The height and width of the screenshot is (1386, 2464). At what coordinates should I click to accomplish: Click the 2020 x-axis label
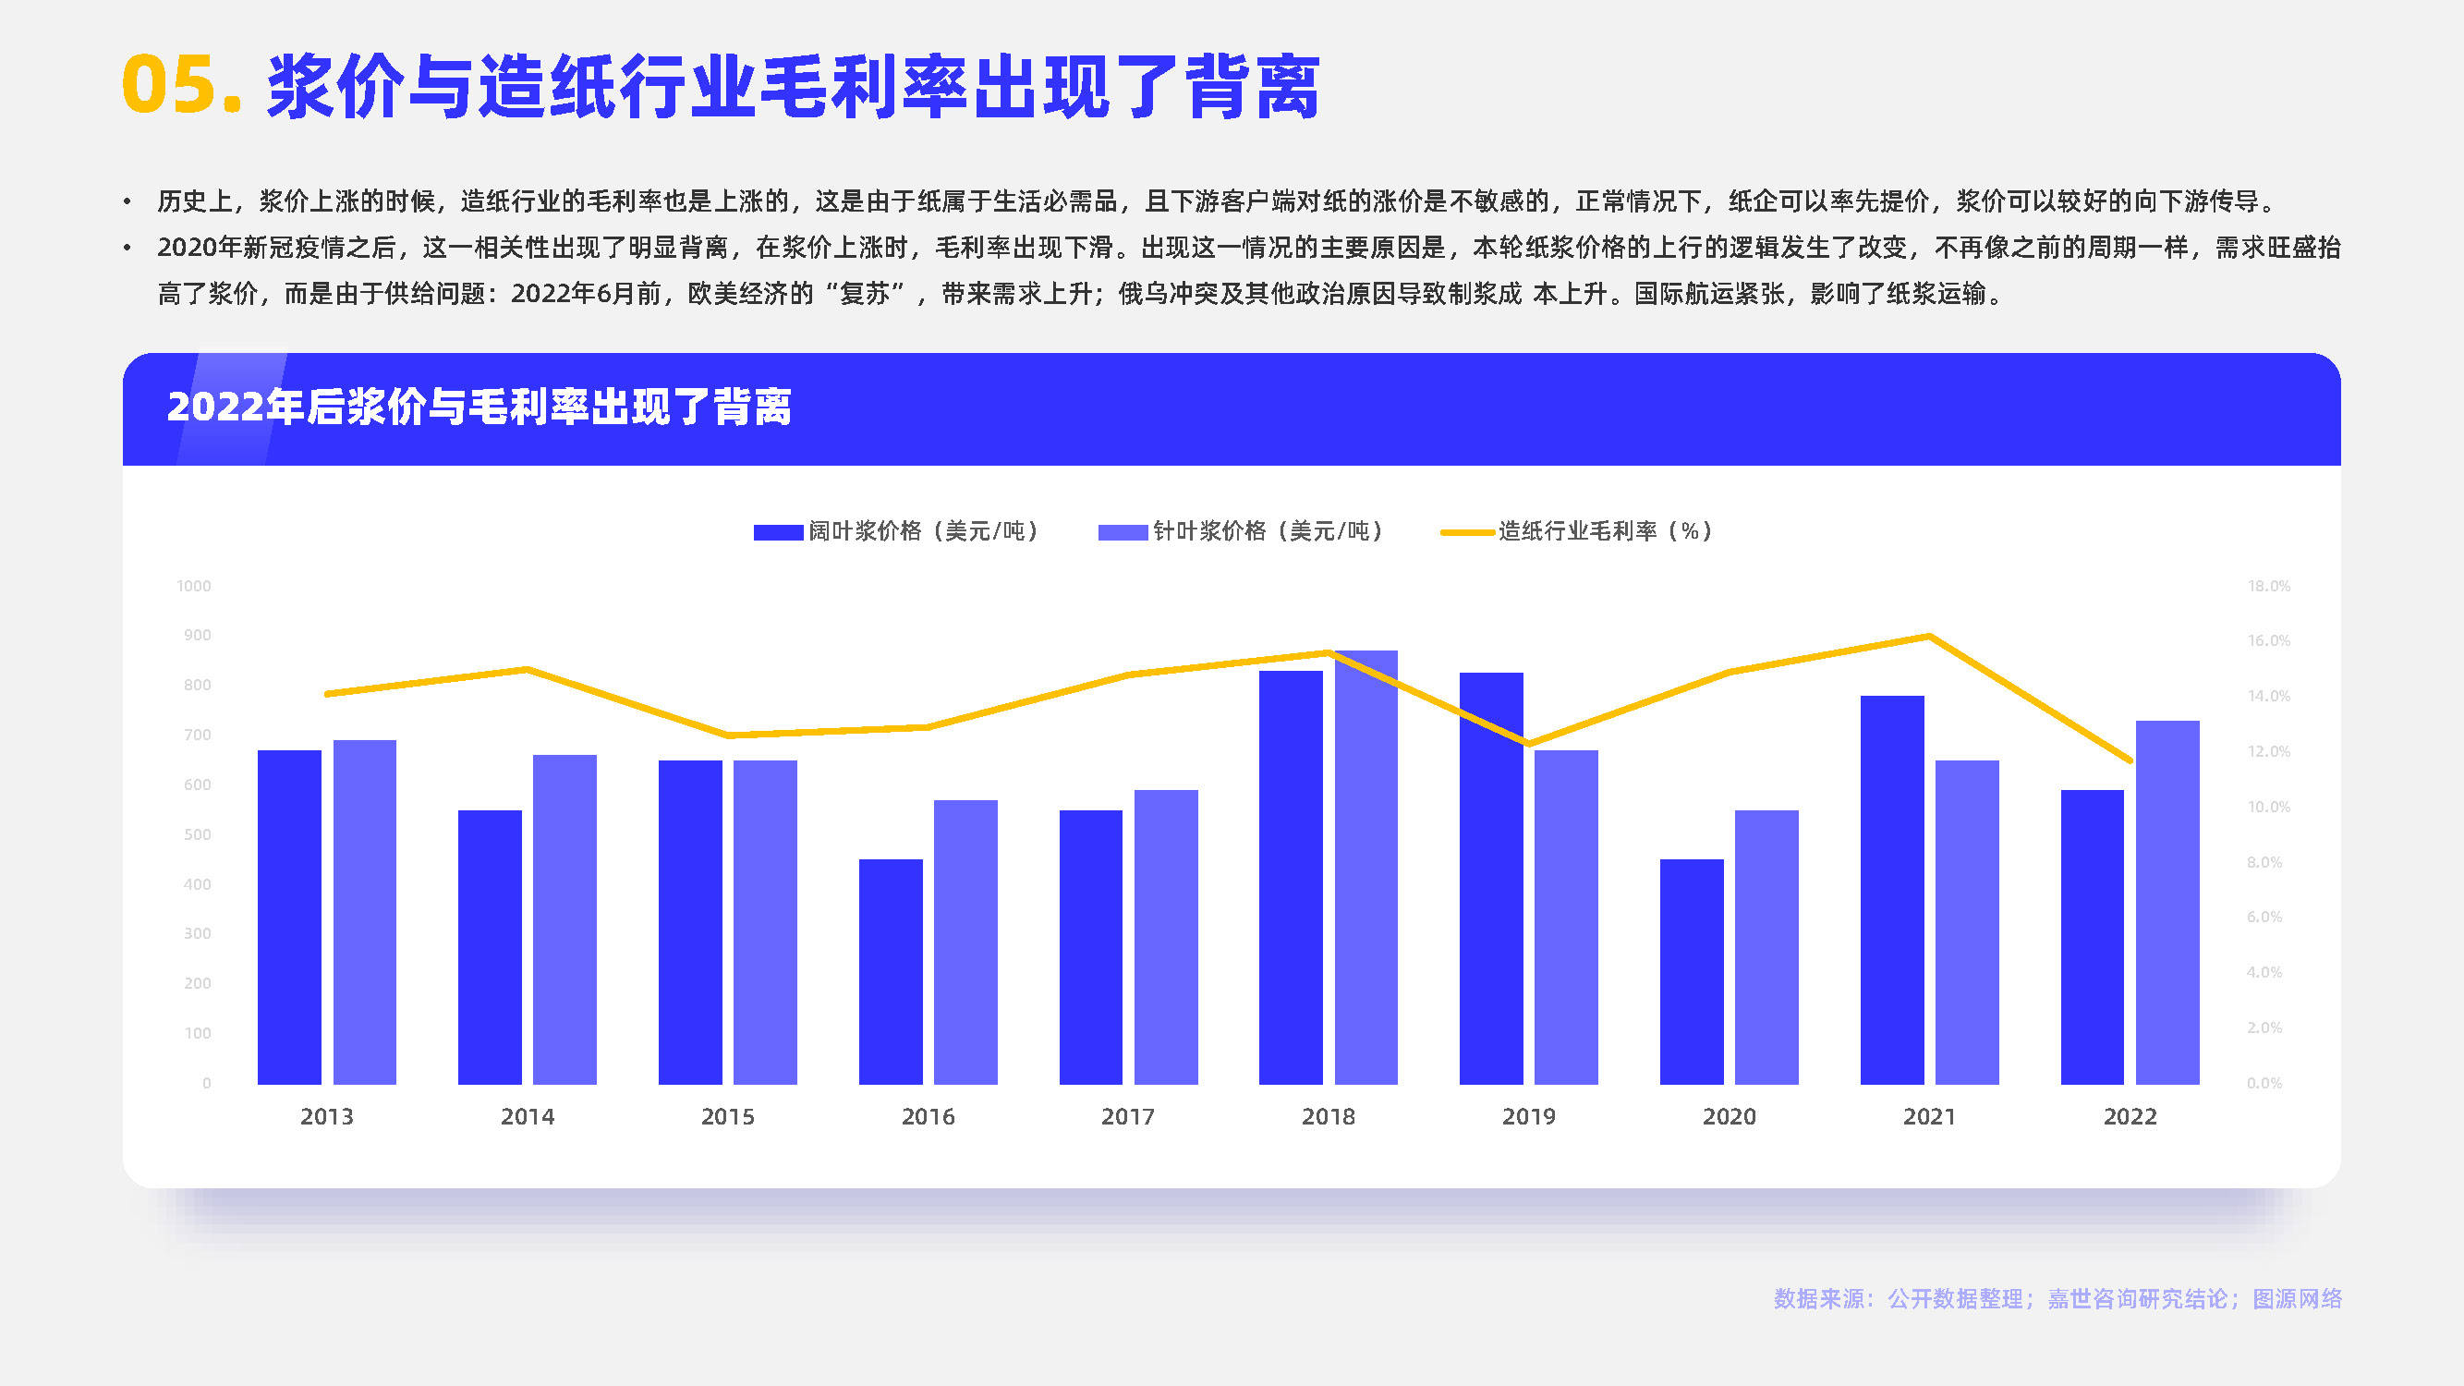point(1730,1116)
